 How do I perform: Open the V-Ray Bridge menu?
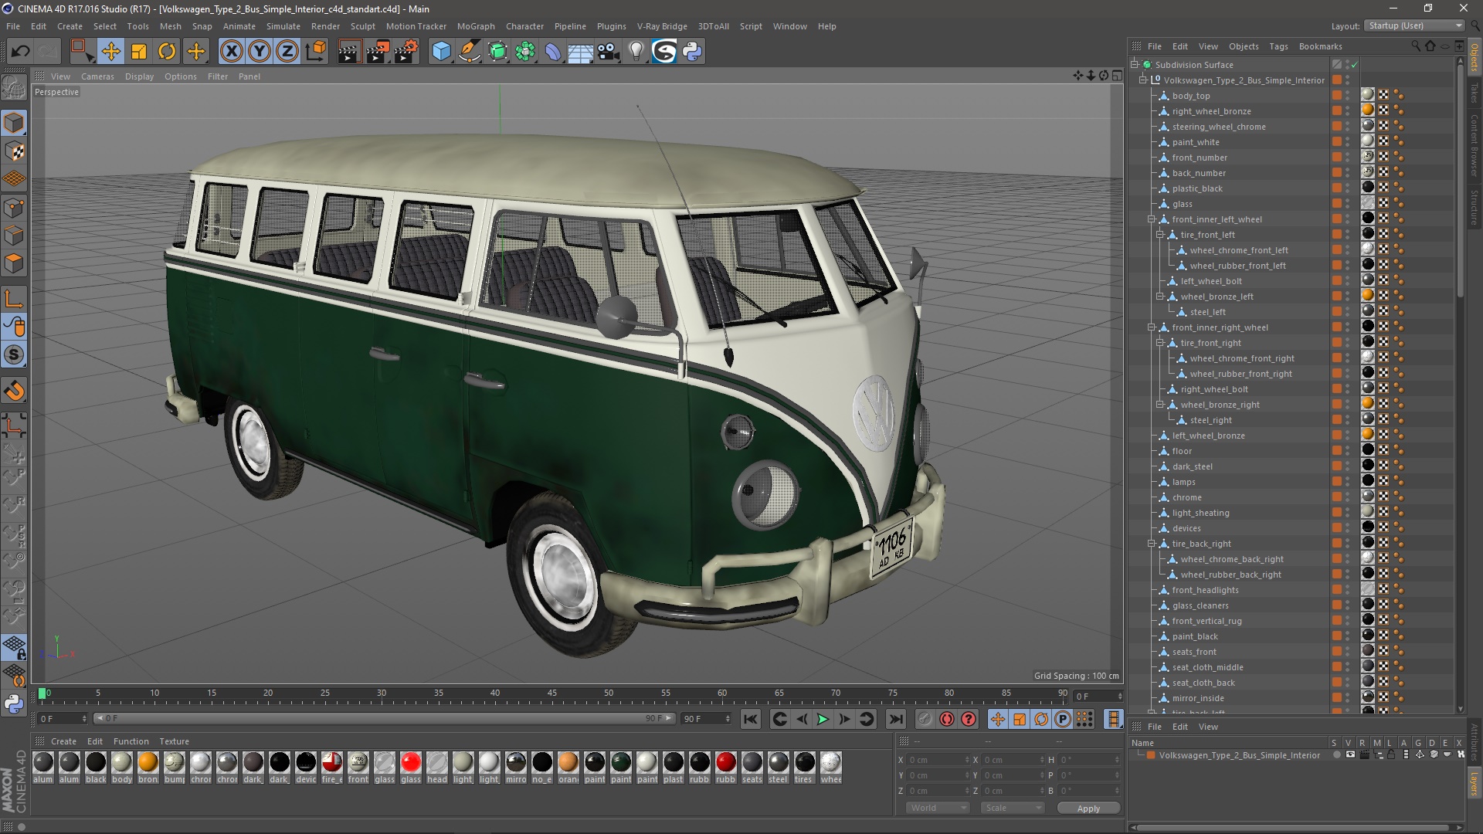(662, 26)
